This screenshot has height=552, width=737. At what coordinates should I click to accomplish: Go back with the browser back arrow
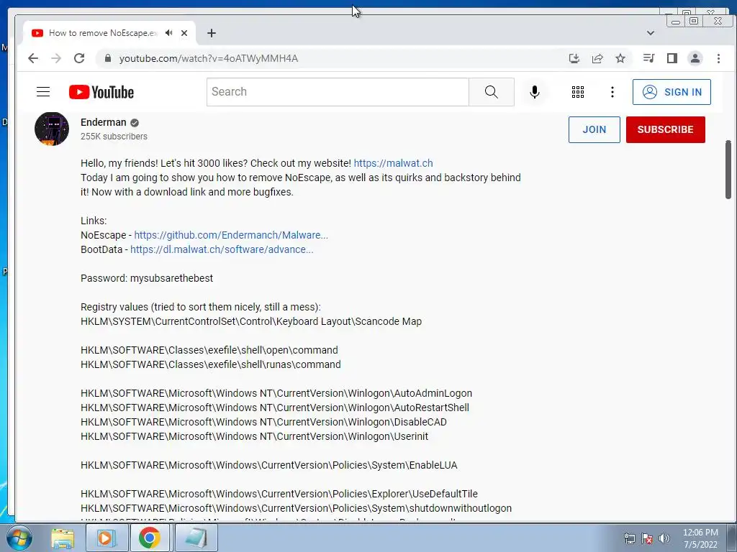coord(33,58)
